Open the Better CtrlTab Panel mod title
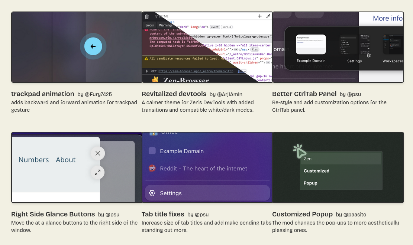 304,94
